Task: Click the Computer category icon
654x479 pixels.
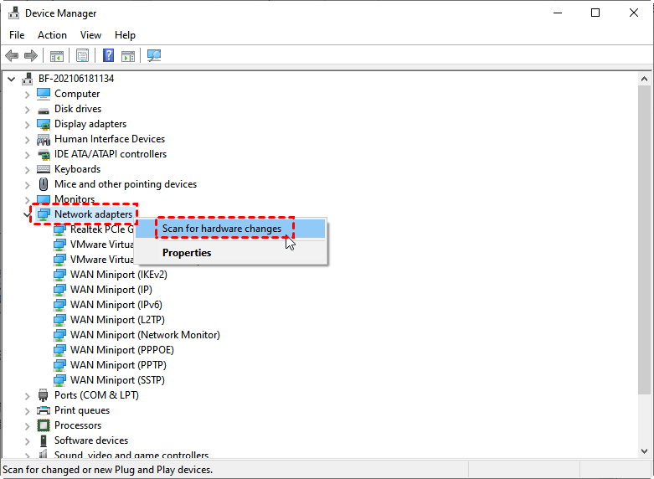Action: [x=44, y=94]
